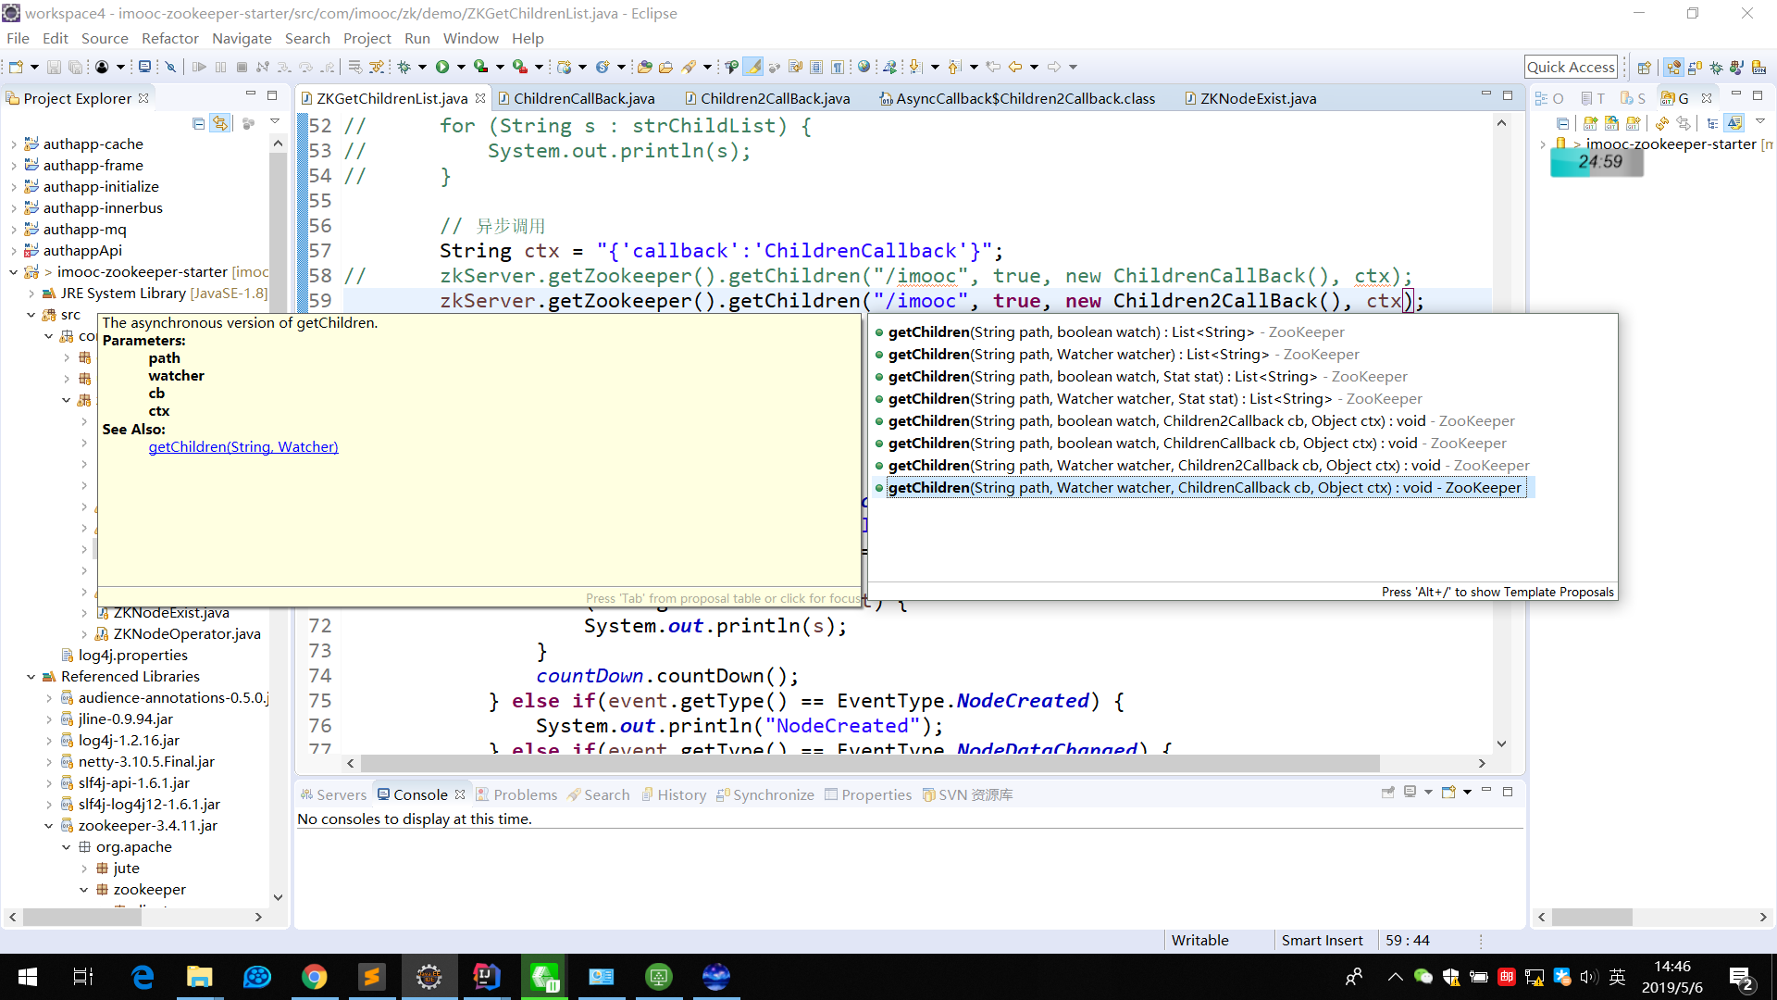Click Open Console dropdown icon
This screenshot has width=1777, height=1000.
[x=1467, y=793]
